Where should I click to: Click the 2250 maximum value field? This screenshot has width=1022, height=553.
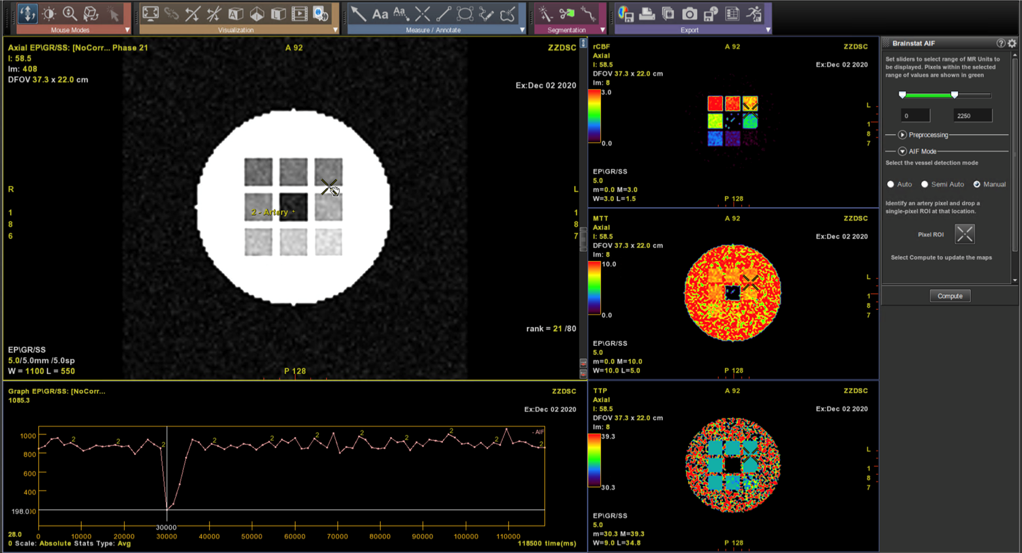972,116
